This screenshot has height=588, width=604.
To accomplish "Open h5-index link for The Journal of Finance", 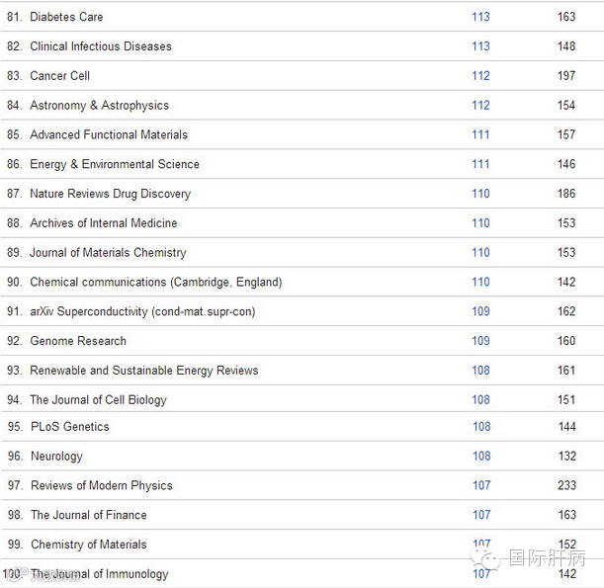I will tap(481, 515).
